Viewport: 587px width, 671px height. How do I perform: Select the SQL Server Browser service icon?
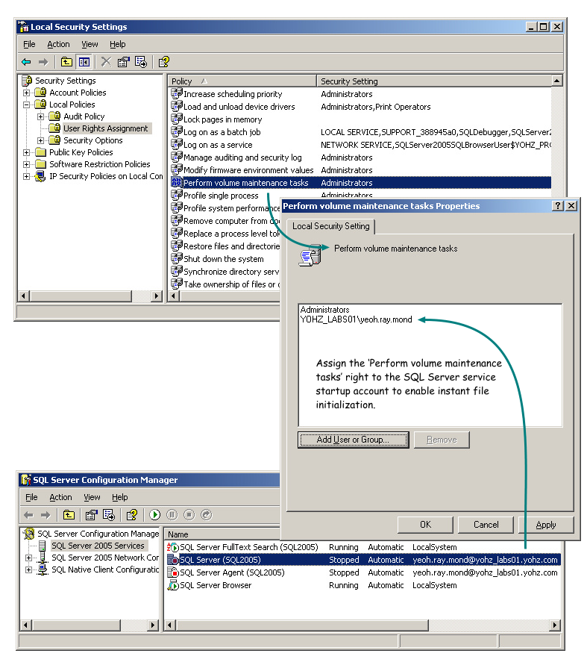[173, 585]
